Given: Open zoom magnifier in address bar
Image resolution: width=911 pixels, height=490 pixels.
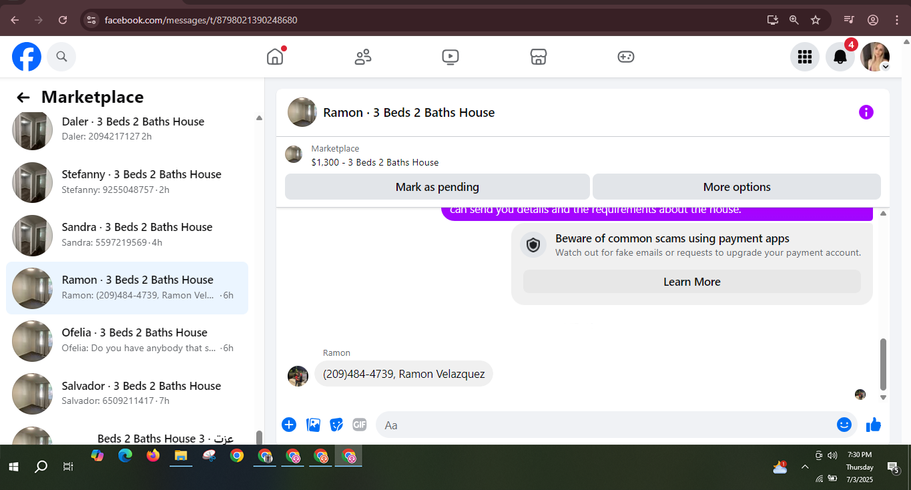Looking at the screenshot, I should coord(794,20).
